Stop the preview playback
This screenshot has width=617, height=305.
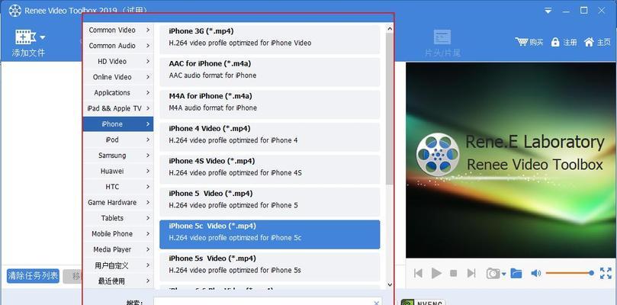(x=453, y=273)
